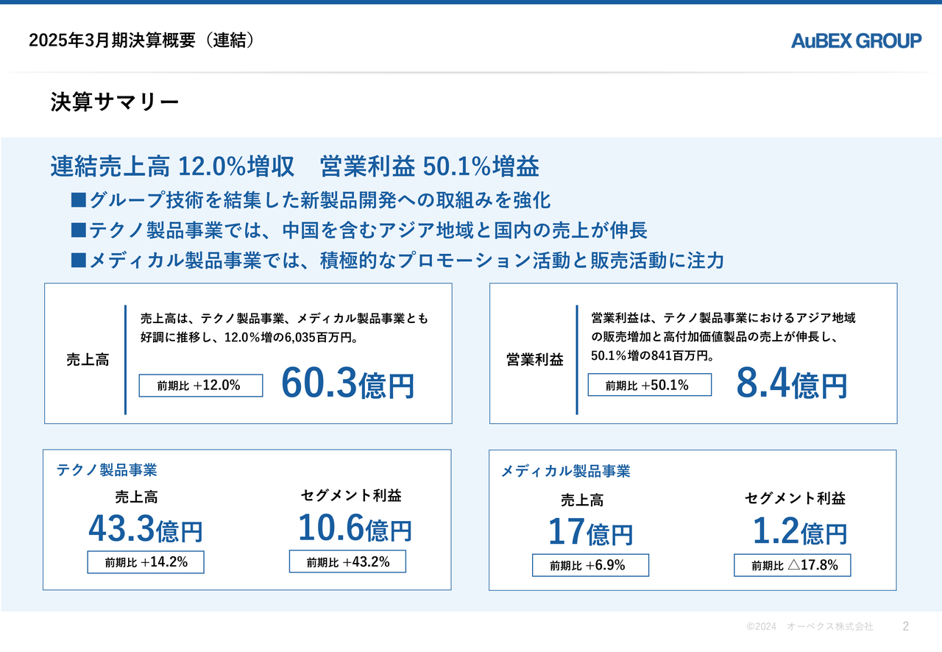Click the bullet about テクノ製品事業では、中国を含むアジア地域
942x652 pixels.
359,230
